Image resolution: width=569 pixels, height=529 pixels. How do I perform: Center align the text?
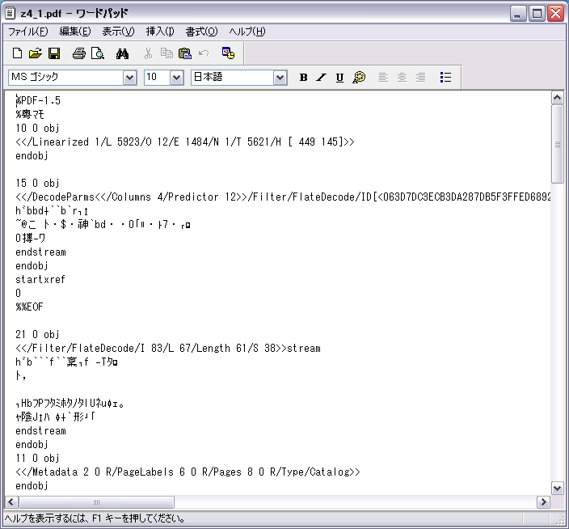tap(402, 78)
